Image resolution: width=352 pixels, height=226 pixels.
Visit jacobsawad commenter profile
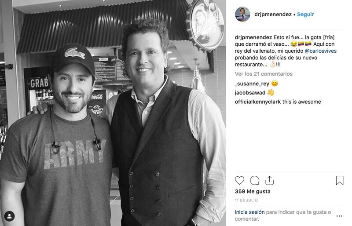click(x=250, y=93)
